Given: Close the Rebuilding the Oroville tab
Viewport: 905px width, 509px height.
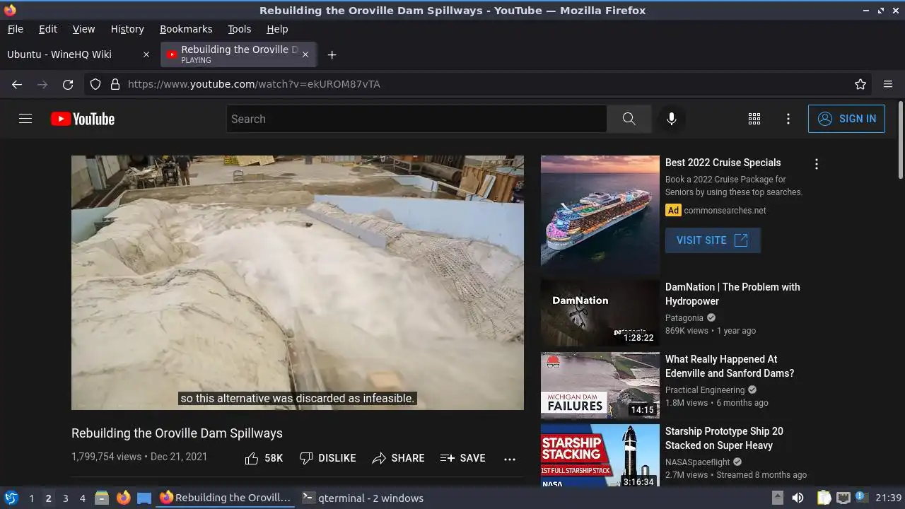Looking at the screenshot, I should point(305,54).
